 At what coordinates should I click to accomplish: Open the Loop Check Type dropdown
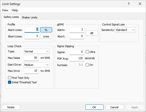pyautogui.click(x=37, y=51)
